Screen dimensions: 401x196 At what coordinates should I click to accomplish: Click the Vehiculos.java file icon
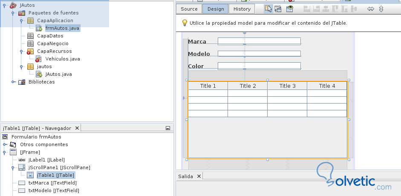pos(39,59)
